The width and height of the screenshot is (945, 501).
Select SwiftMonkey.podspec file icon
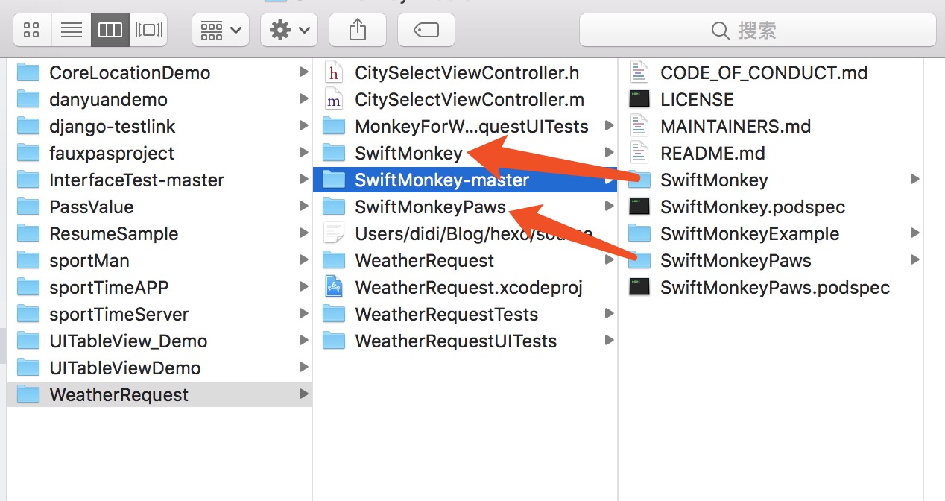click(639, 207)
